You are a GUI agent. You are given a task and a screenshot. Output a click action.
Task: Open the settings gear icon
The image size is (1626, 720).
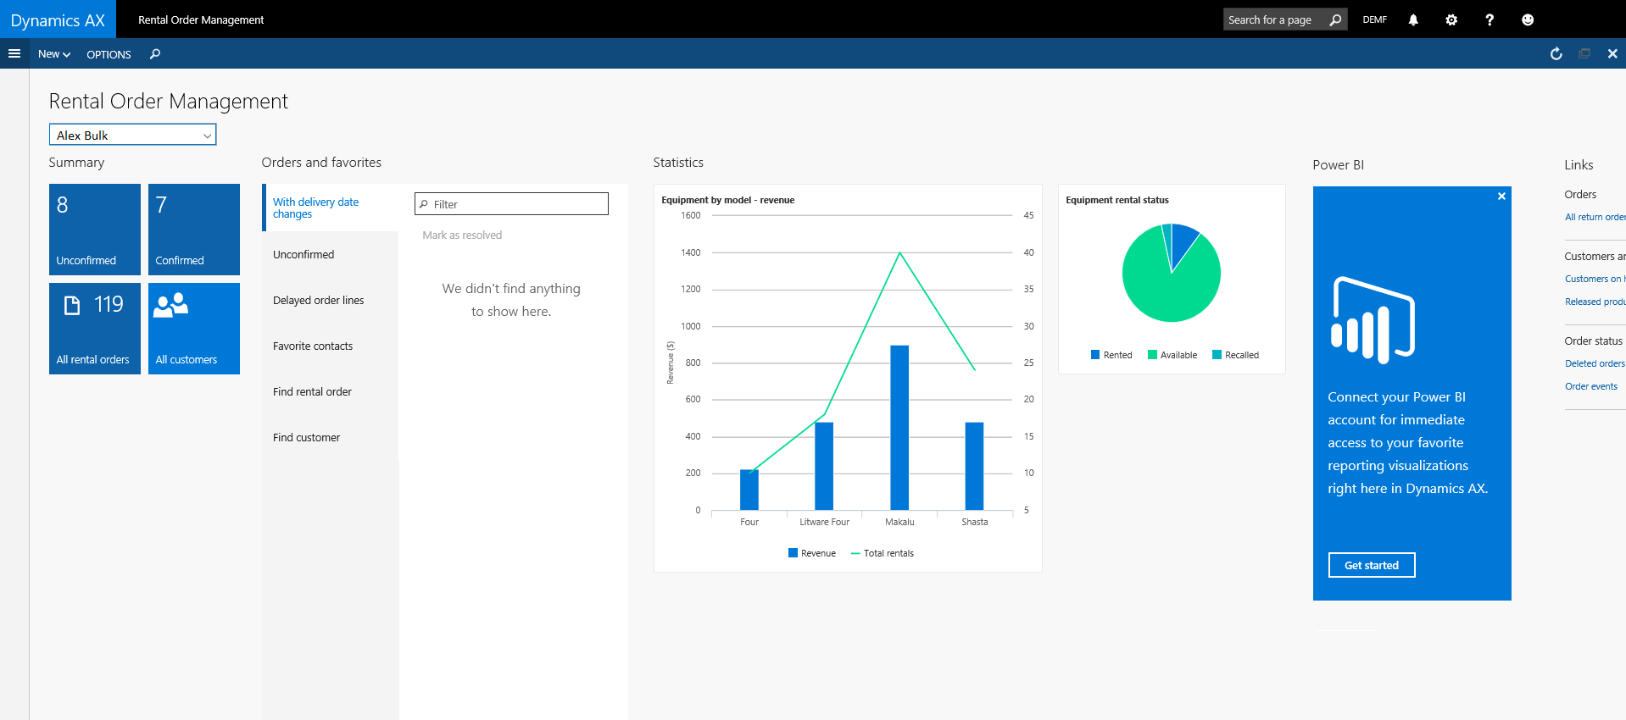[x=1451, y=19]
